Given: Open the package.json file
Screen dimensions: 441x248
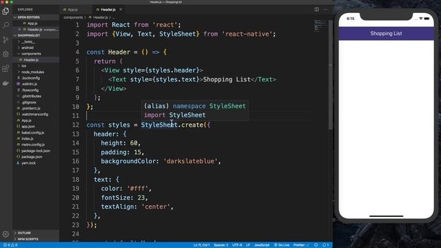Looking at the screenshot, I should [x=32, y=157].
